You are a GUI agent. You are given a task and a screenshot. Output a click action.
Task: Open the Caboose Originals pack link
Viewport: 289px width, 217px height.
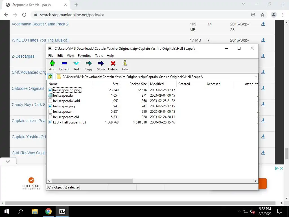click(28, 88)
